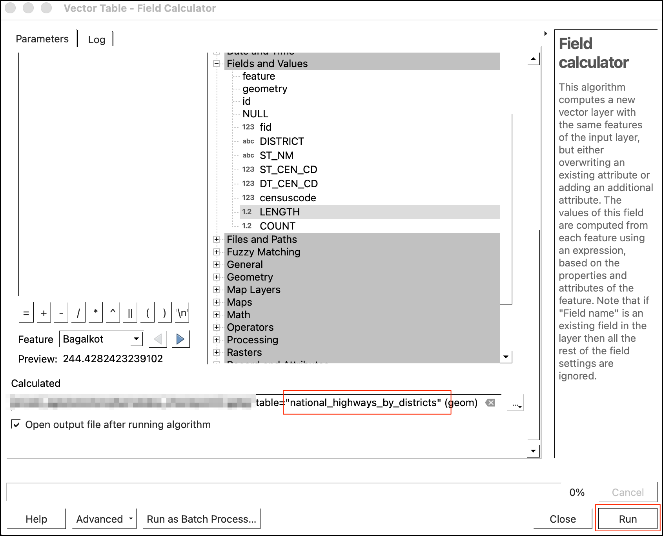Open the Advanced options menu

[x=104, y=519]
